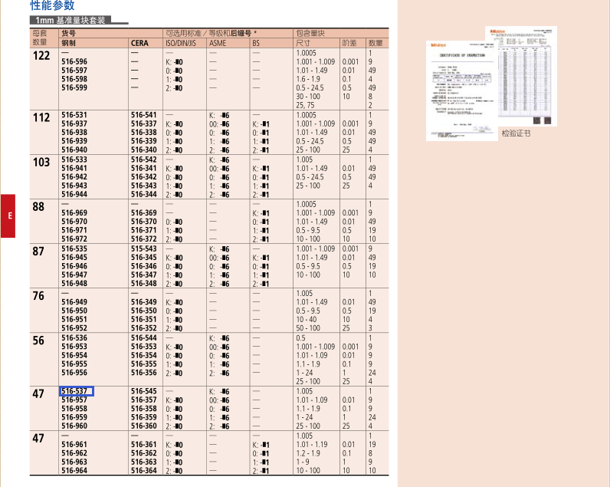
Task: Select set quantity 122
Action: point(41,56)
